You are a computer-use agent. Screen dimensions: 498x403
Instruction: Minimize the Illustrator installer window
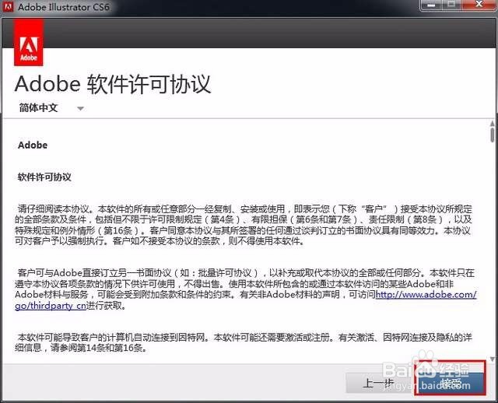tap(430, 5)
